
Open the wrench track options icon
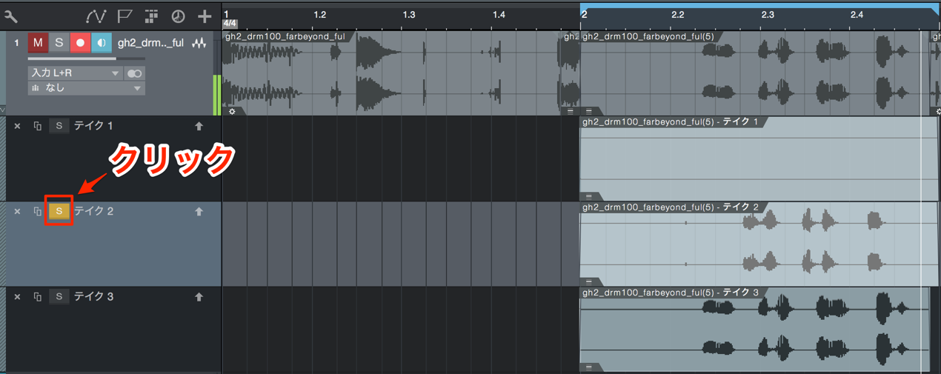click(10, 16)
